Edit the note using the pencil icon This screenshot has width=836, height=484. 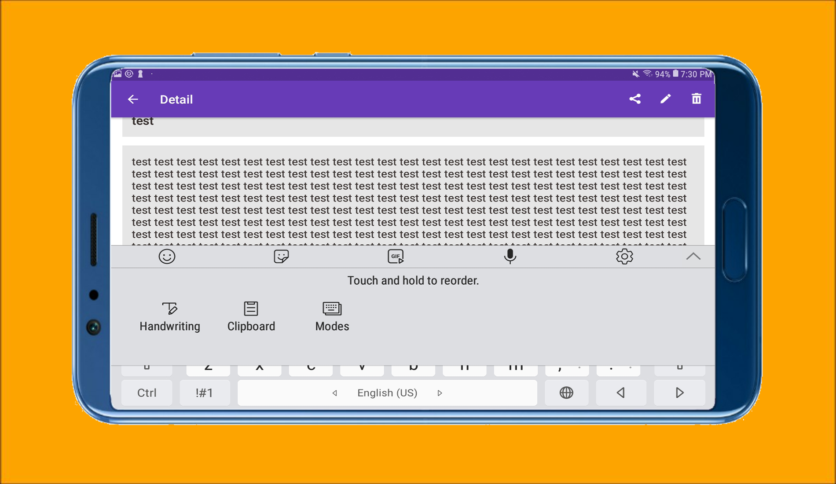point(666,99)
